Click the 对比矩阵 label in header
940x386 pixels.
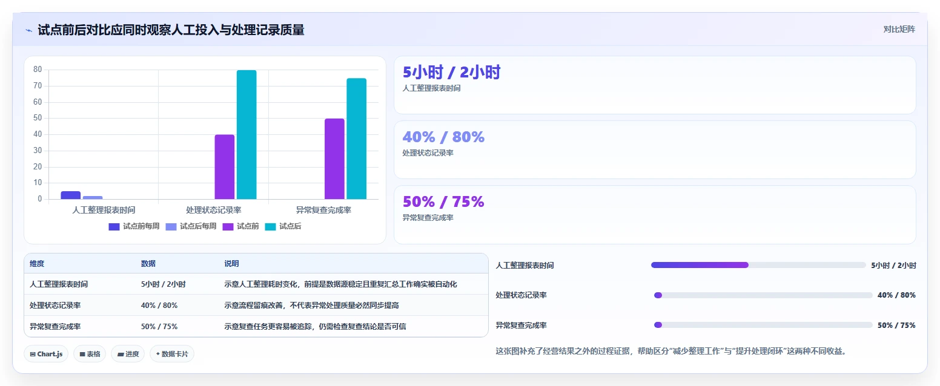[899, 29]
